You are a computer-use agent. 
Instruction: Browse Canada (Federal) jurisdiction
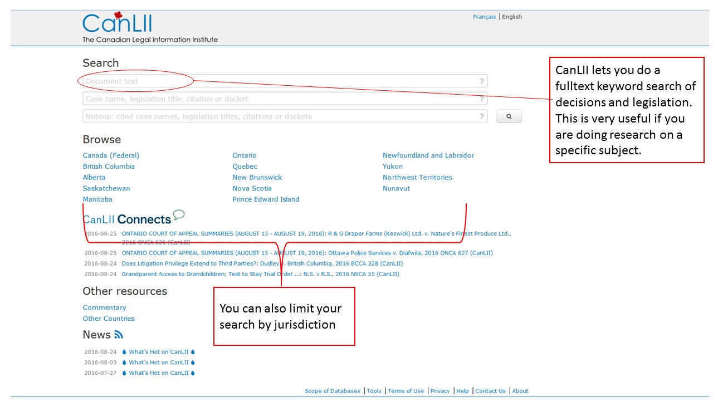pyautogui.click(x=111, y=155)
